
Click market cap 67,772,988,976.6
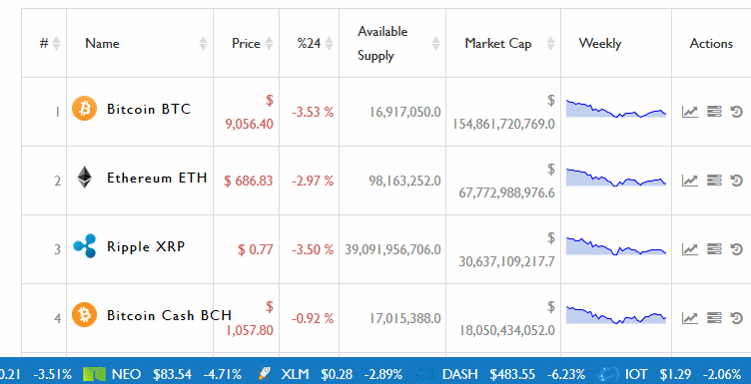[506, 193]
